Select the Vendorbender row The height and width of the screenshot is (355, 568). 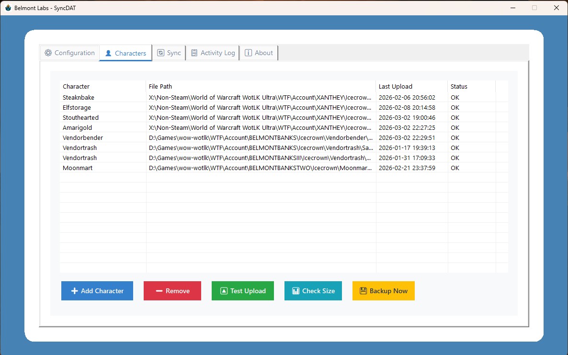[83, 138]
